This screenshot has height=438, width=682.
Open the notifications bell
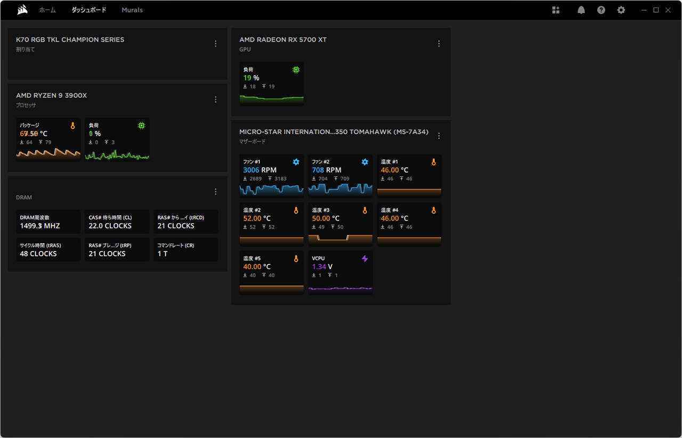581,10
